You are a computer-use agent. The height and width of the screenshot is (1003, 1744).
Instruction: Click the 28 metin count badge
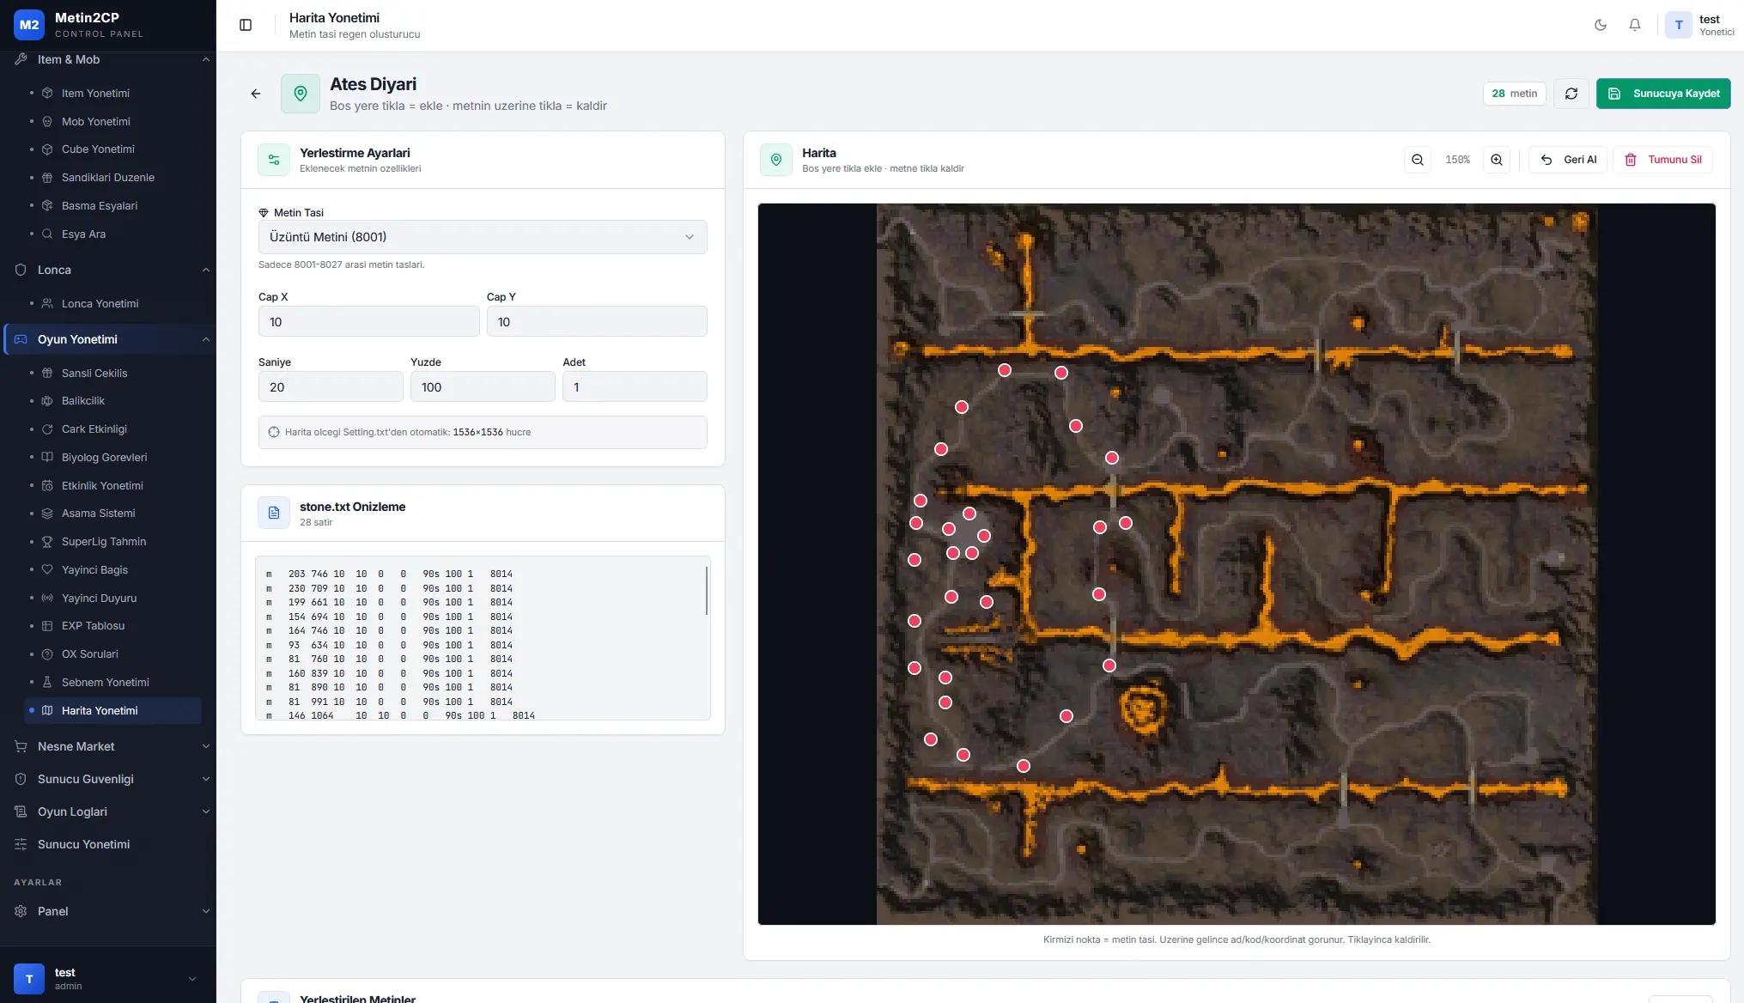coord(1515,94)
